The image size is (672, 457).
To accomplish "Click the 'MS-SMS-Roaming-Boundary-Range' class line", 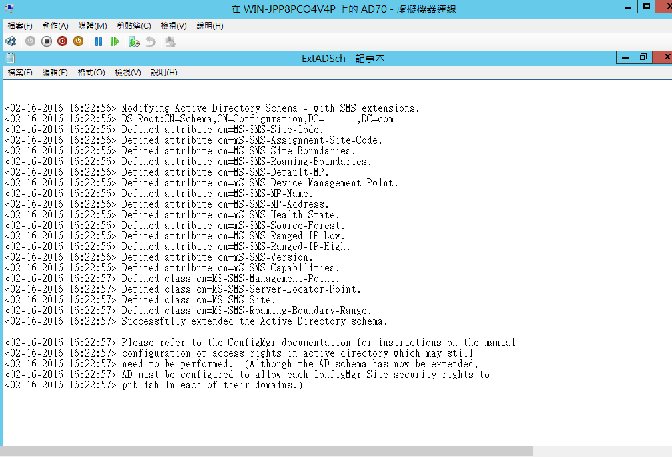I will point(188,311).
